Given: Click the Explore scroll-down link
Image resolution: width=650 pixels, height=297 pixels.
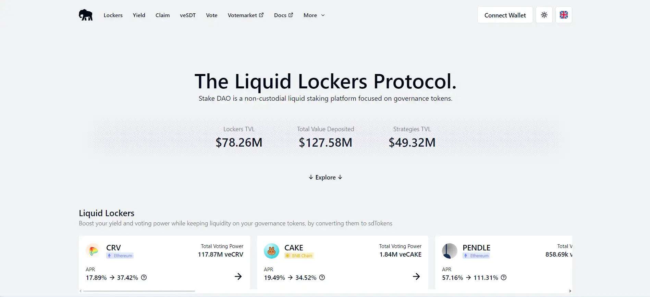Looking at the screenshot, I should click(x=326, y=177).
